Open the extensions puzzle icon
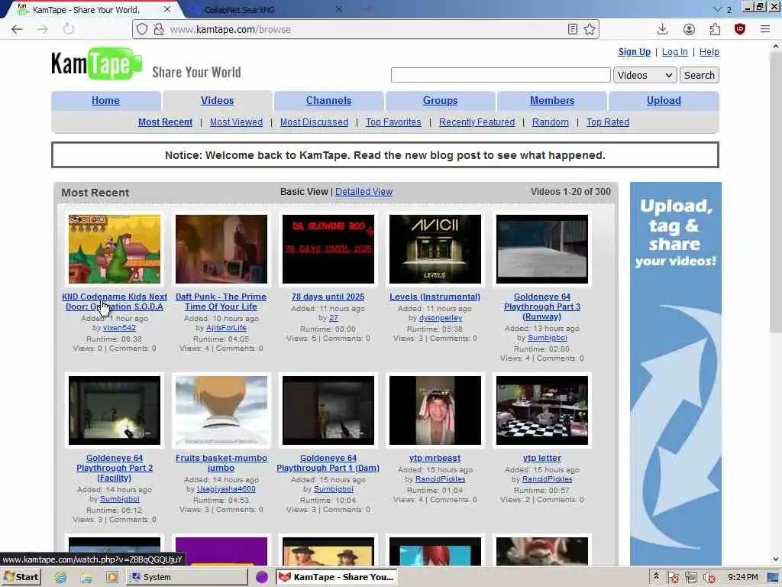Viewport: 782px width, 587px height. click(x=715, y=30)
